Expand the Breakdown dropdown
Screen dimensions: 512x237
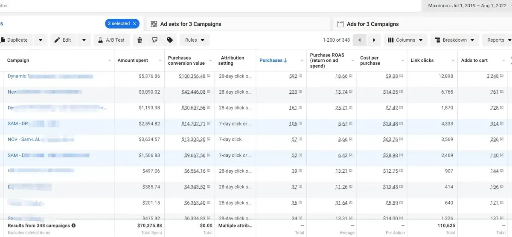454,40
